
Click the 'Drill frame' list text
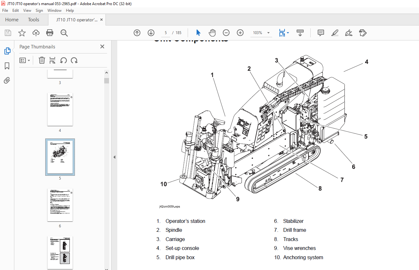point(294,230)
